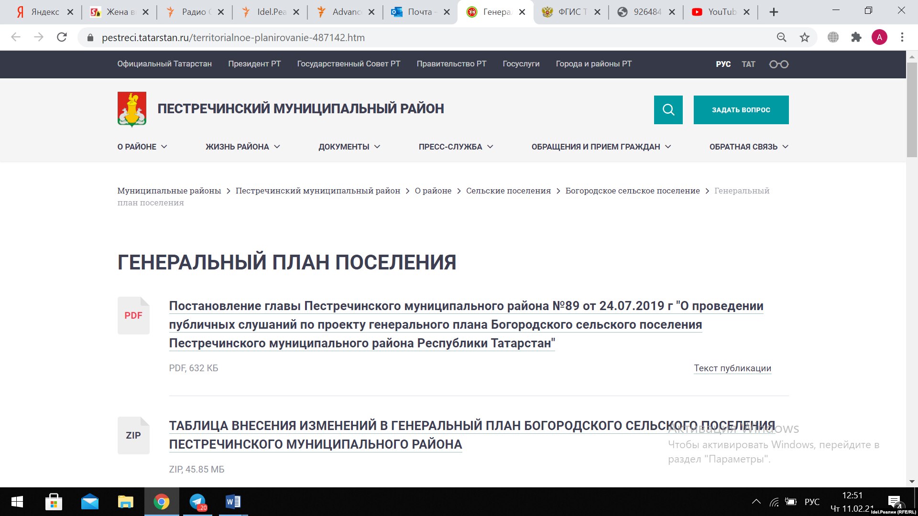Viewport: 918px width, 516px height.
Task: Switch site language to ТАТ
Action: tap(748, 64)
